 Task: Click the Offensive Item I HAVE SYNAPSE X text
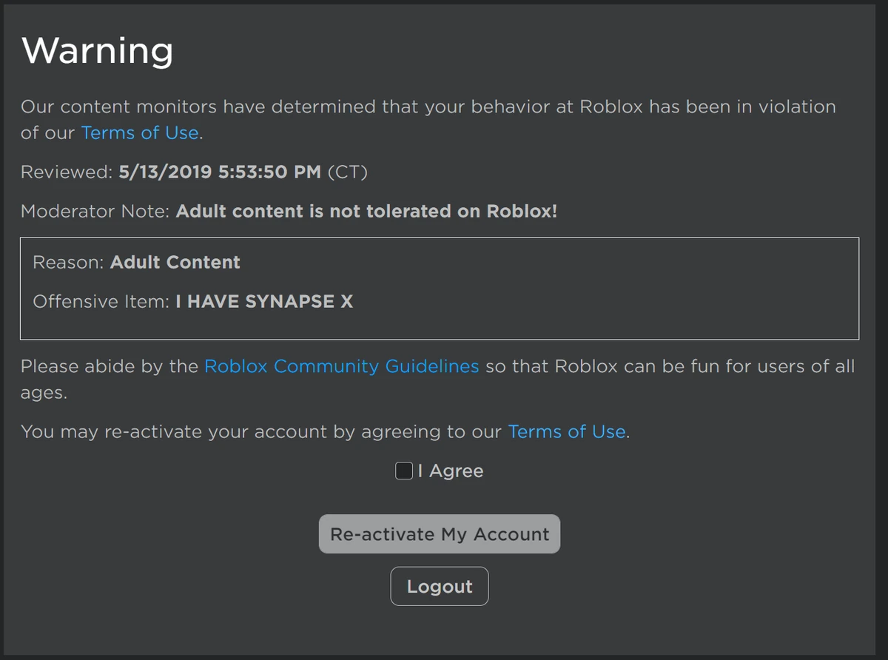pyautogui.click(x=193, y=301)
